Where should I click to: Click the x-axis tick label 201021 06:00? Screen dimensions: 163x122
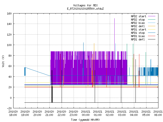(x=158, y=113)
